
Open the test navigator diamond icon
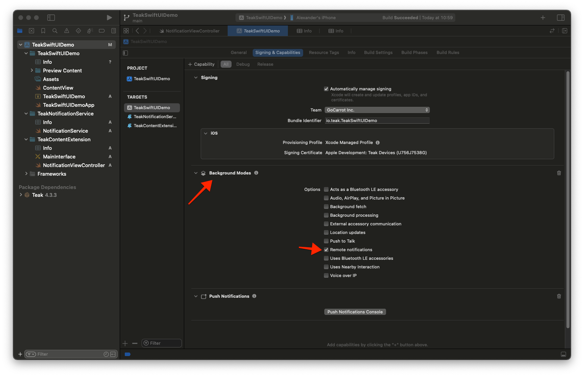[78, 31]
